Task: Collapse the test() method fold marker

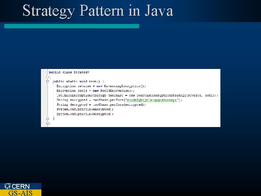Action: tap(48, 81)
